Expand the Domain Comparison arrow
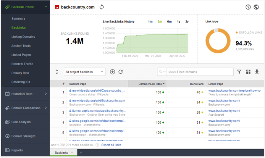Screen dimensions: 265x158 46,108
